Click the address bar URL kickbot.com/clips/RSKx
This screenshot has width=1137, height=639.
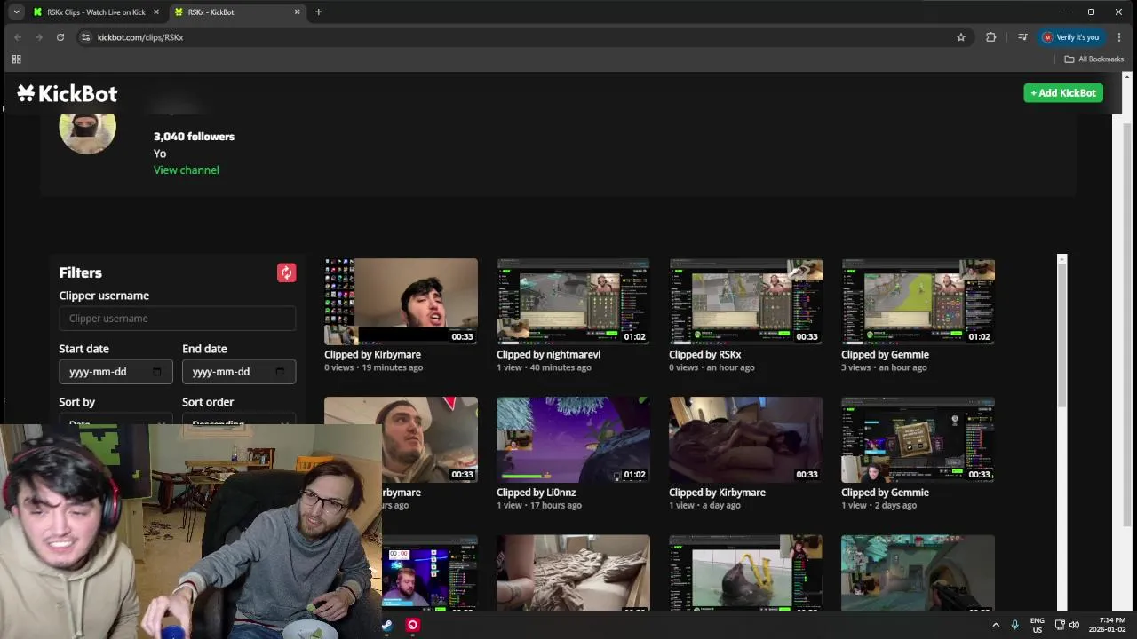[140, 37]
